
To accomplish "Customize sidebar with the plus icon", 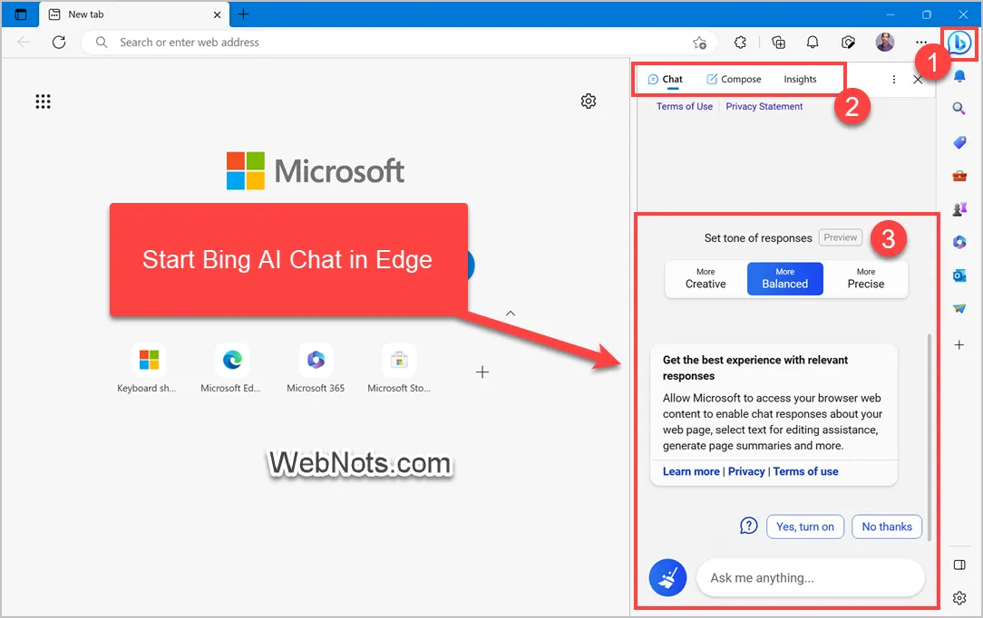I will pyautogui.click(x=959, y=344).
